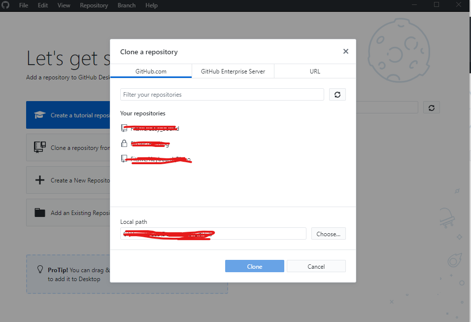471x322 pixels.
Task: Select the first repository in the list
Action: point(233,128)
